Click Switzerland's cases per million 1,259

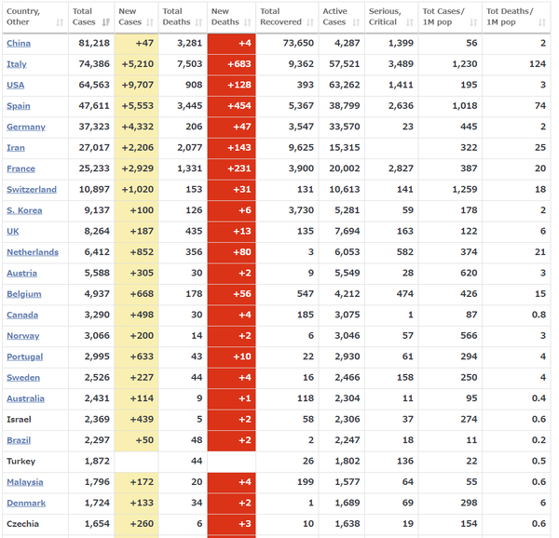click(x=465, y=190)
